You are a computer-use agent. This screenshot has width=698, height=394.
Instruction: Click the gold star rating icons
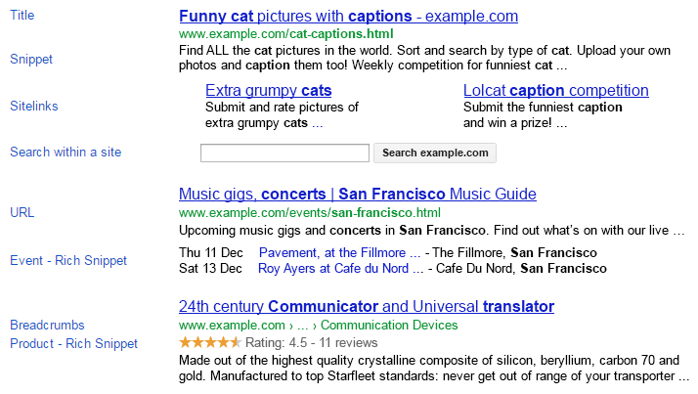click(210, 343)
